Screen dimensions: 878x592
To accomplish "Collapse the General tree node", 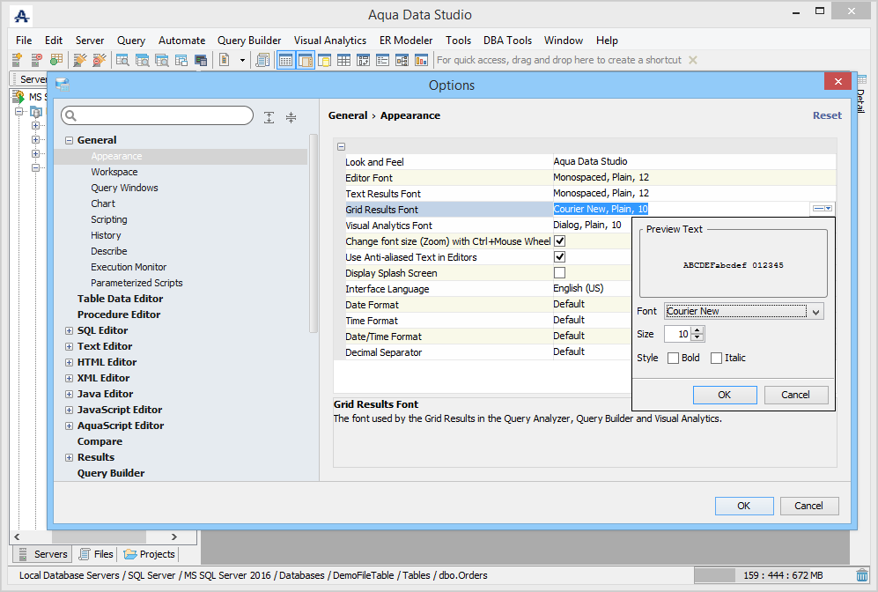I will coord(70,140).
